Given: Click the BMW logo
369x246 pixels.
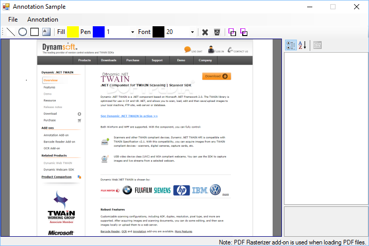Looking at the screenshot, I should coord(127,190).
